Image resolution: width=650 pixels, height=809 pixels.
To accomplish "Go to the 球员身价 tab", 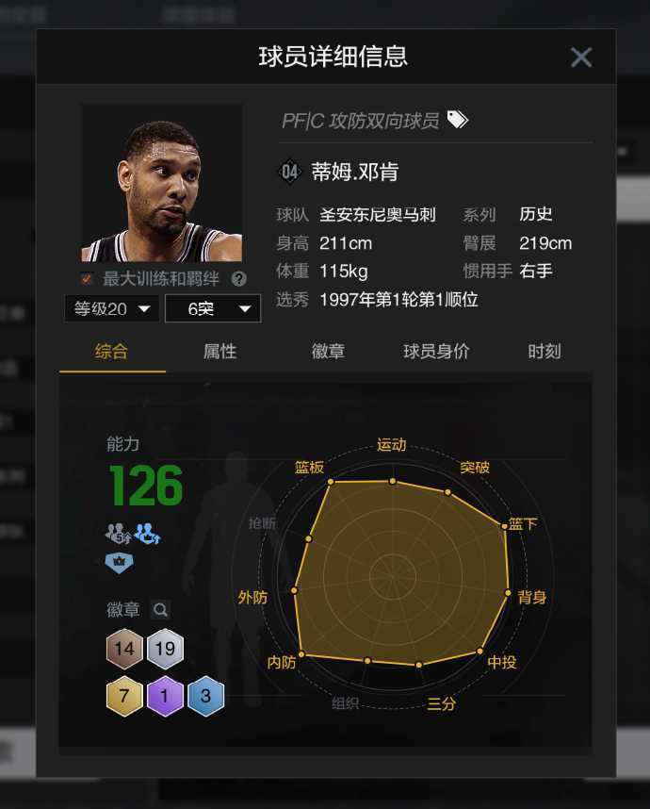I will pyautogui.click(x=436, y=352).
